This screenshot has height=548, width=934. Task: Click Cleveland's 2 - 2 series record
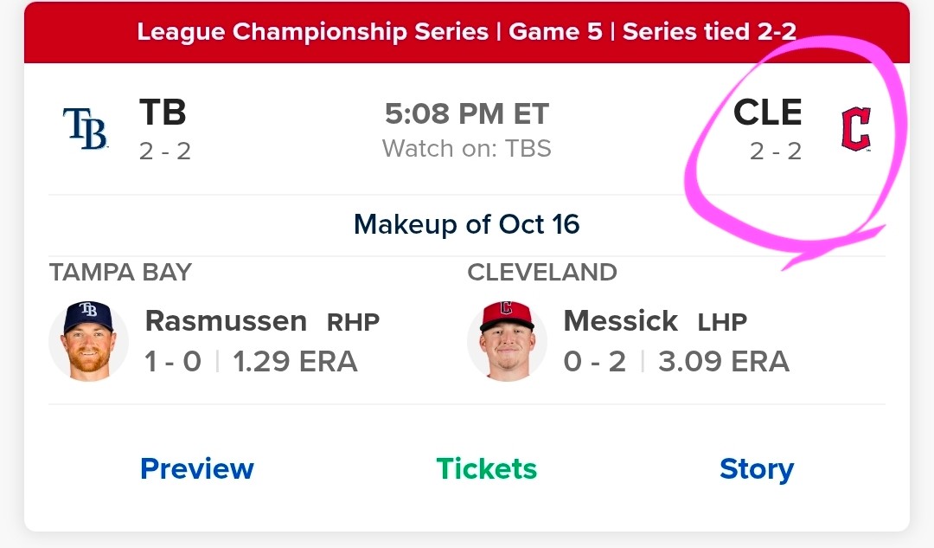(776, 152)
